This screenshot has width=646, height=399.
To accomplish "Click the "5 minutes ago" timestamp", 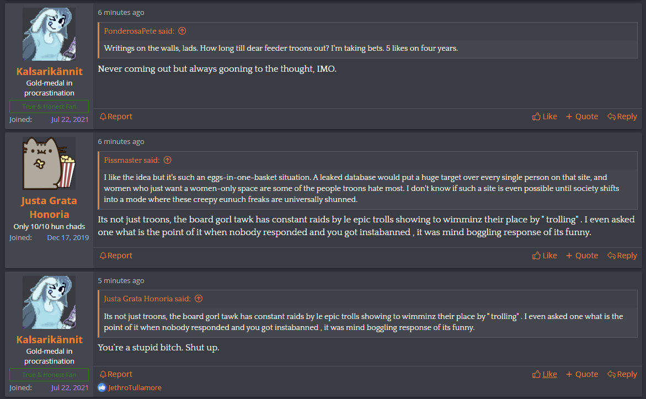I will pyautogui.click(x=121, y=280).
